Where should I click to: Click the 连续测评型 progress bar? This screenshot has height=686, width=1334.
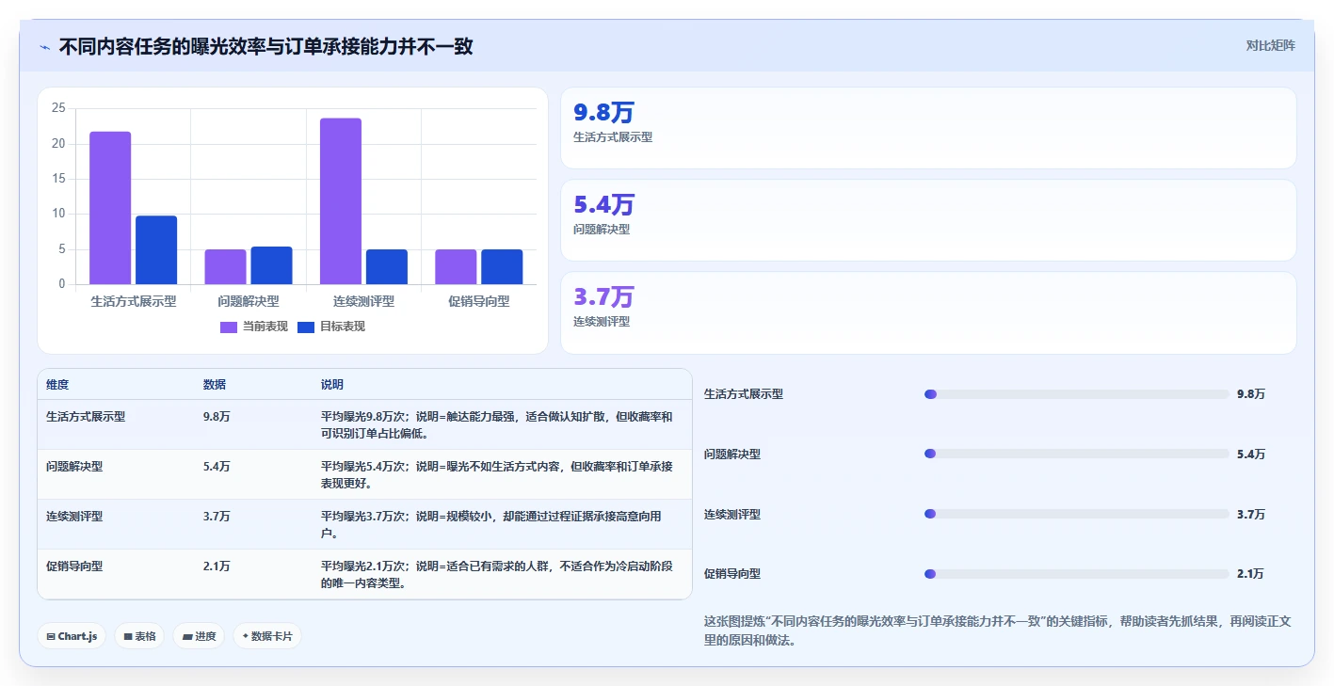click(1077, 514)
